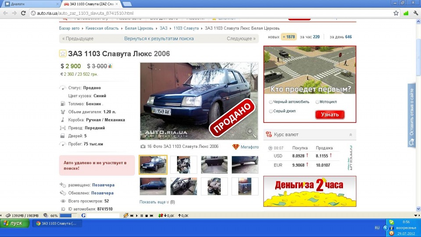
Task: Skip to previous track in toolbar player
Action: (132, 215)
